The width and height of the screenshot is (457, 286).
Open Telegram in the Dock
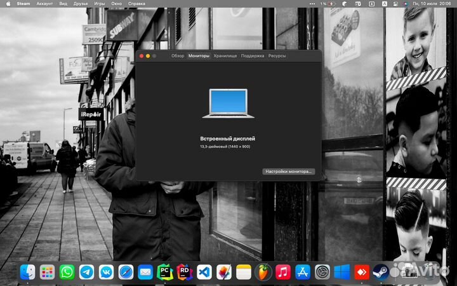[x=86, y=272]
